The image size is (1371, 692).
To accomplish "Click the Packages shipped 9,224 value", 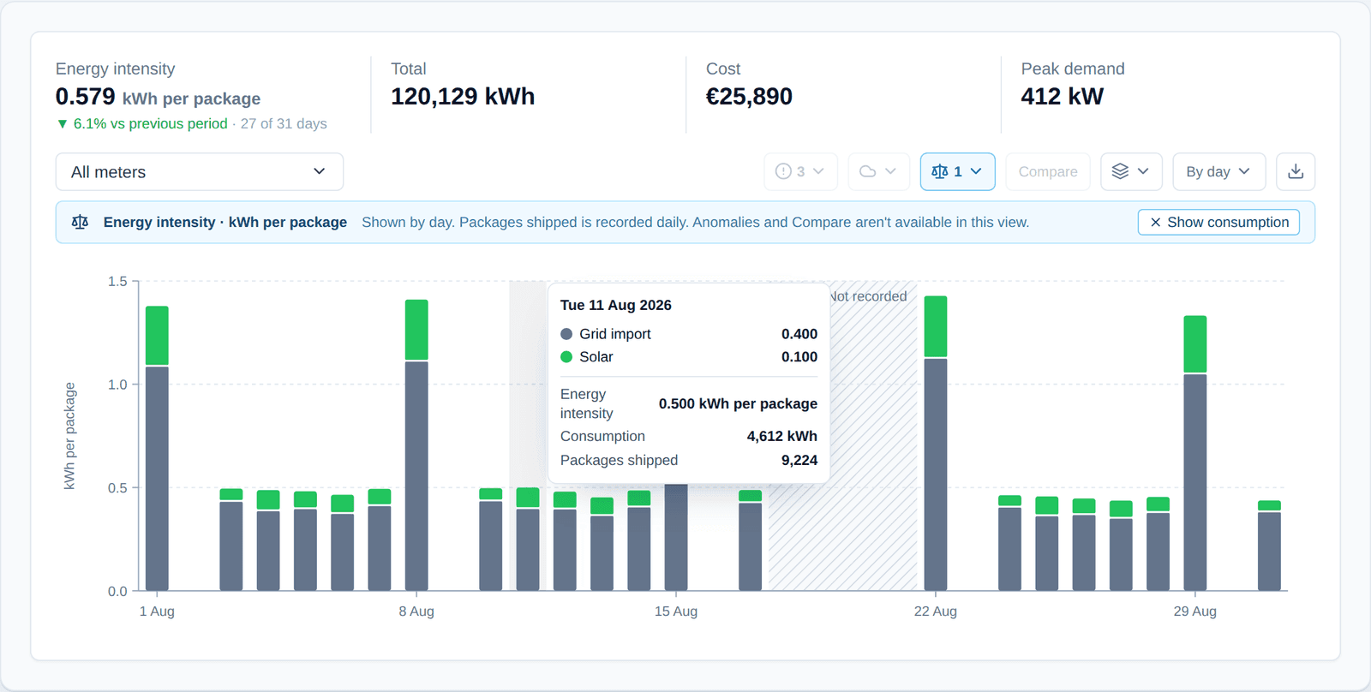I will click(799, 461).
